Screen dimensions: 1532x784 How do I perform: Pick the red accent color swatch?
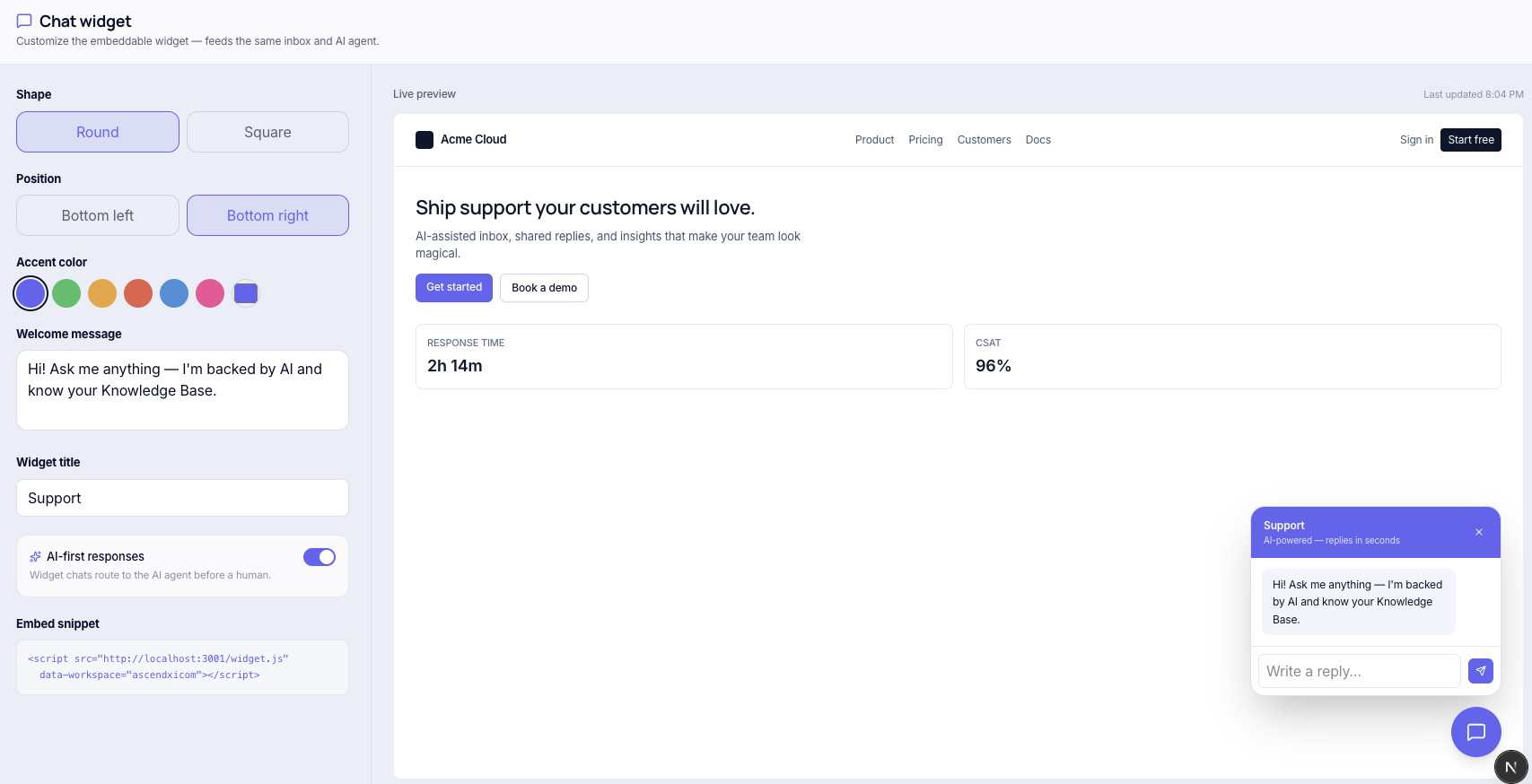pyautogui.click(x=138, y=293)
